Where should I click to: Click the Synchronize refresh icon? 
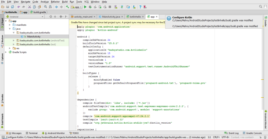point(13,7)
